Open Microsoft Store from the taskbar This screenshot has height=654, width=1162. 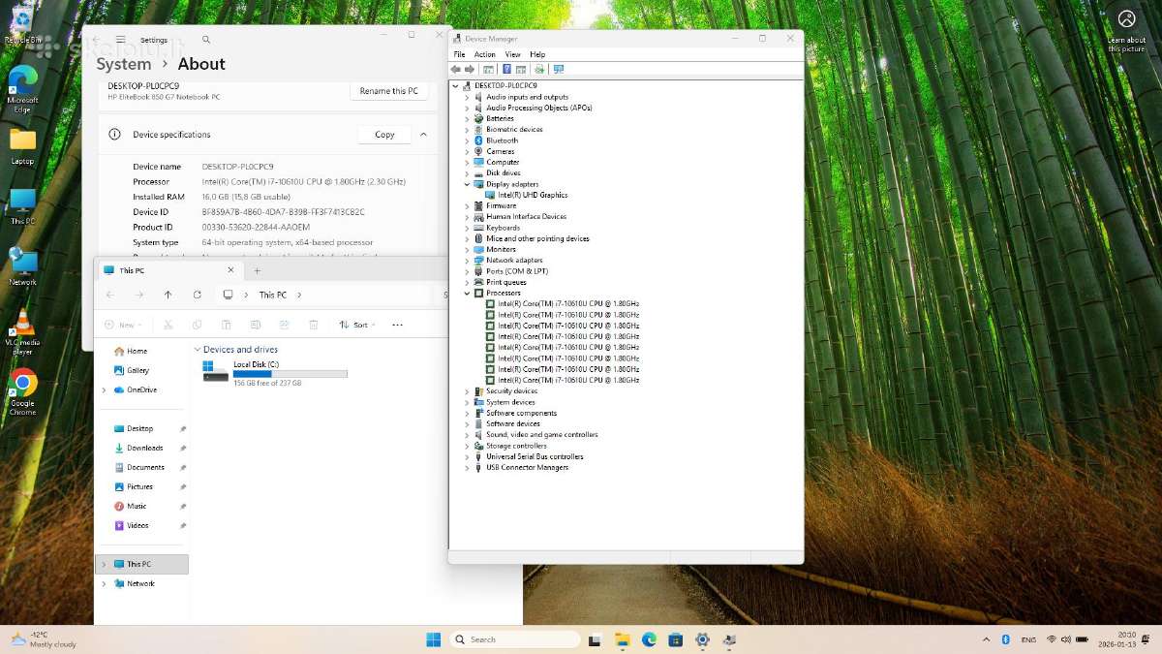676,639
